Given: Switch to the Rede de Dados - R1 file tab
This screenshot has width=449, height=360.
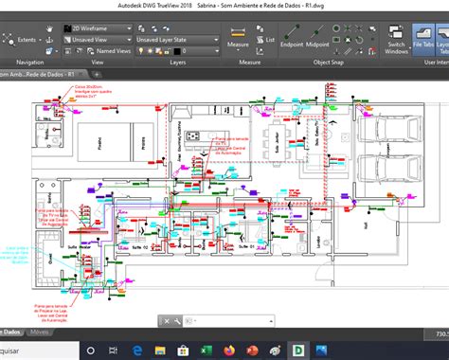Looking at the screenshot, I should (37, 75).
